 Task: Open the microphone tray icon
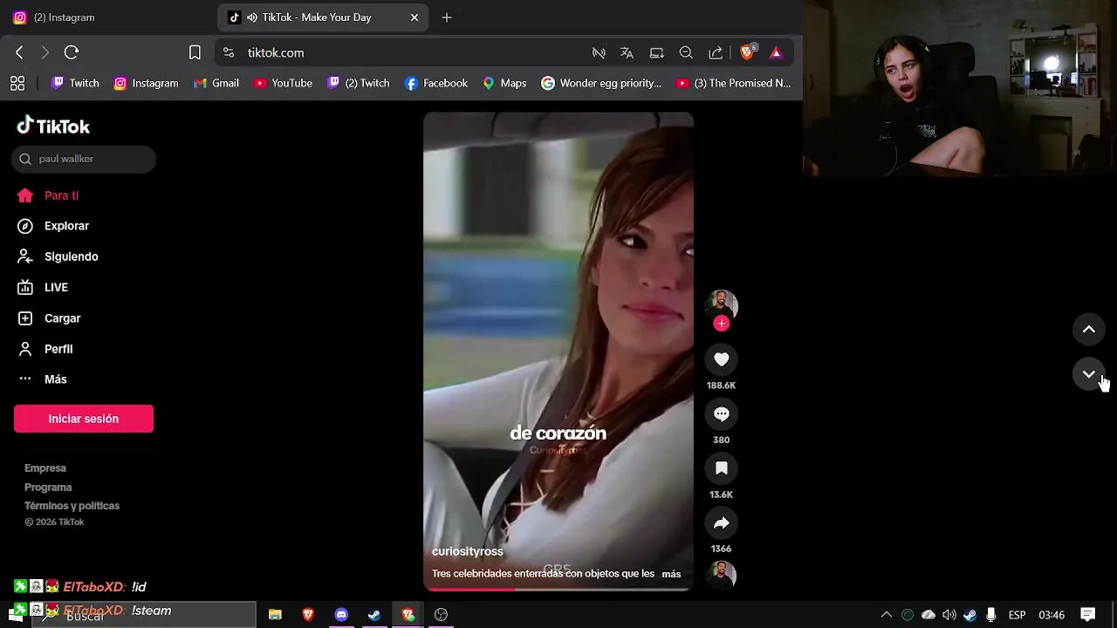pos(990,615)
